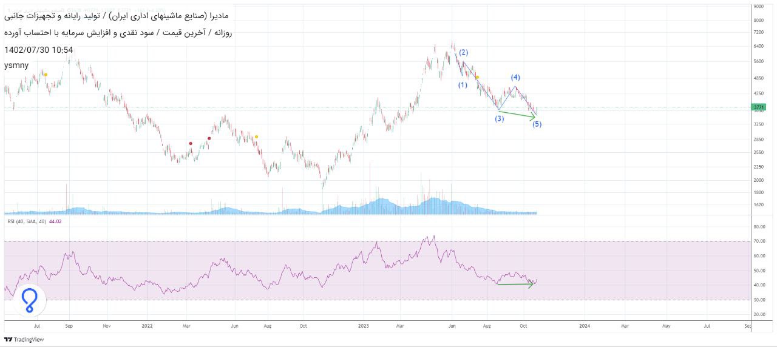Click the 2023 label on the time axis
The height and width of the screenshot is (347, 777).
[363, 326]
